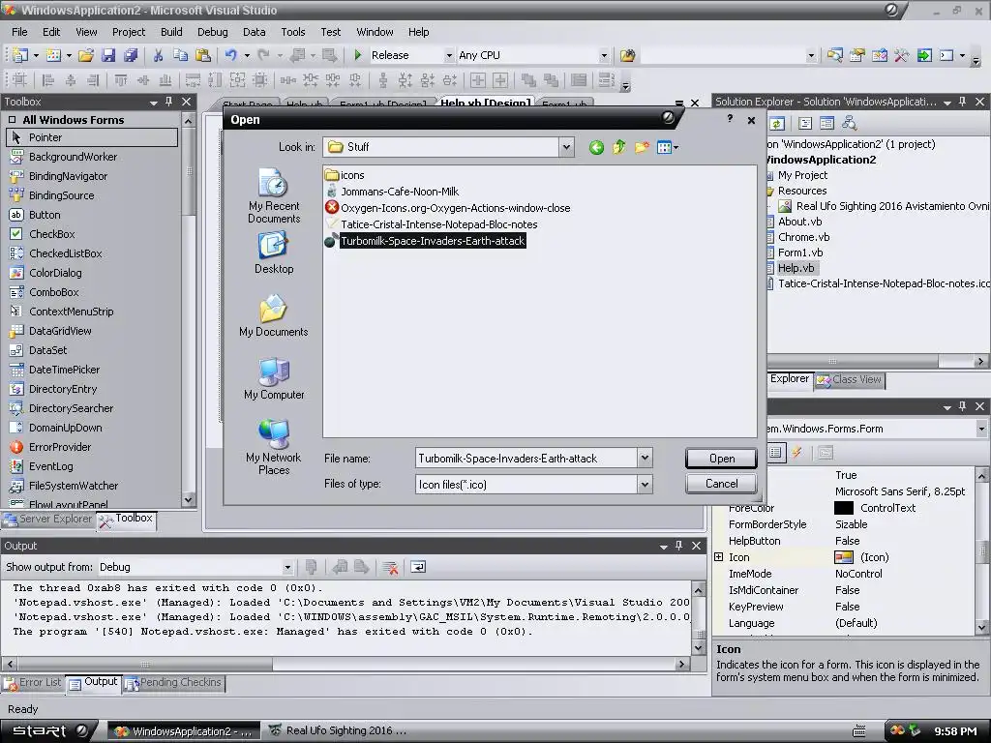This screenshot has width=991, height=743.
Task: Go back with green arrow in Open dialog
Action: tap(596, 147)
